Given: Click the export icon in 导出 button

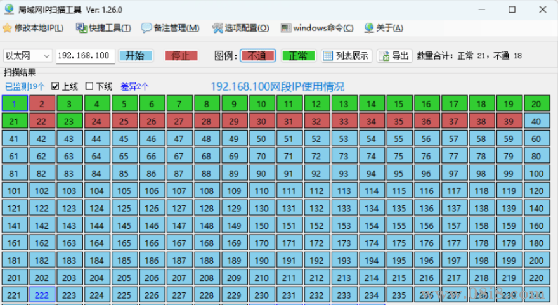Looking at the screenshot, I should coord(384,56).
